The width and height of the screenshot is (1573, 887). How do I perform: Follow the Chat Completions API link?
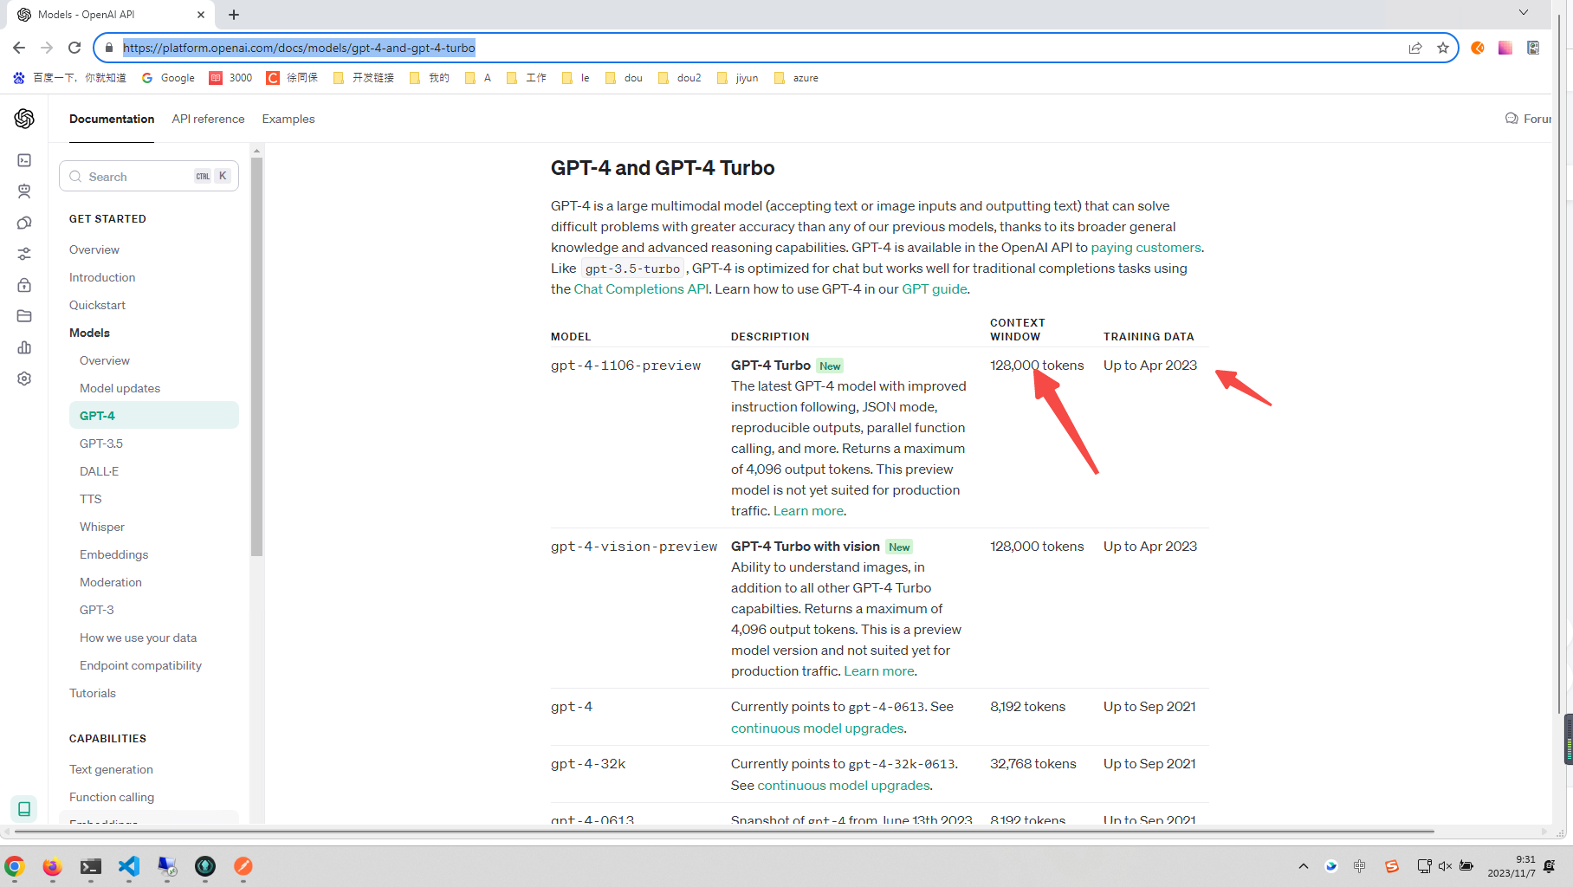tap(641, 288)
